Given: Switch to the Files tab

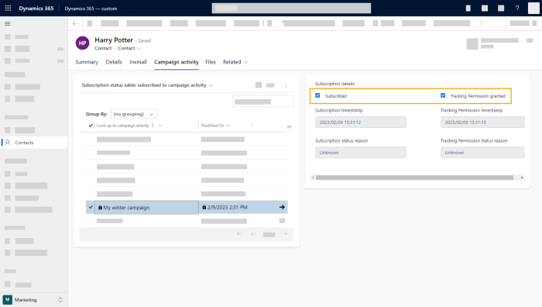Looking at the screenshot, I should pos(211,62).
